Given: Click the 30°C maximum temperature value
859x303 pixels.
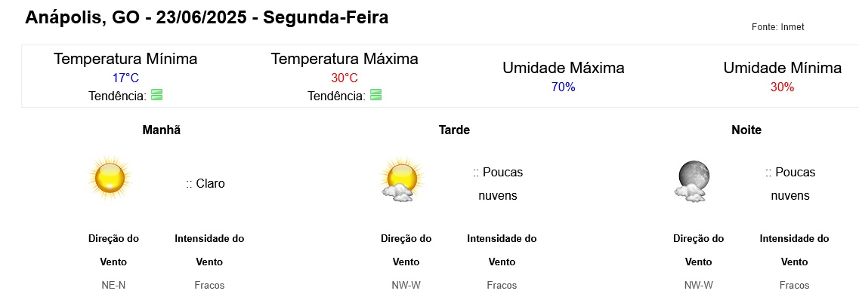Looking at the screenshot, I should tap(345, 78).
